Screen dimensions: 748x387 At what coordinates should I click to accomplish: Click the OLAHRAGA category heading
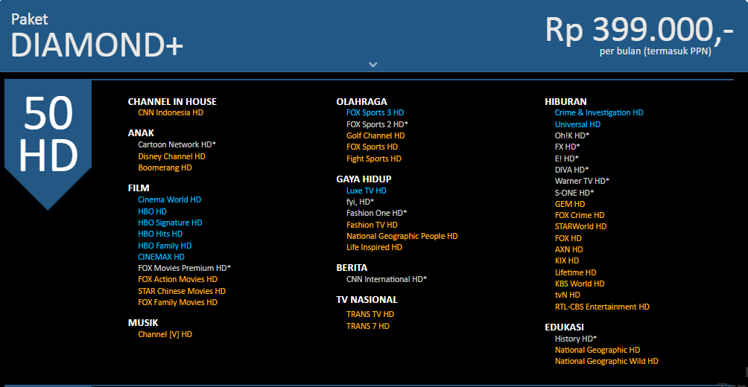[x=361, y=101]
